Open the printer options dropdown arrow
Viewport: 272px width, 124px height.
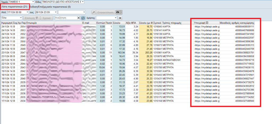121,12
